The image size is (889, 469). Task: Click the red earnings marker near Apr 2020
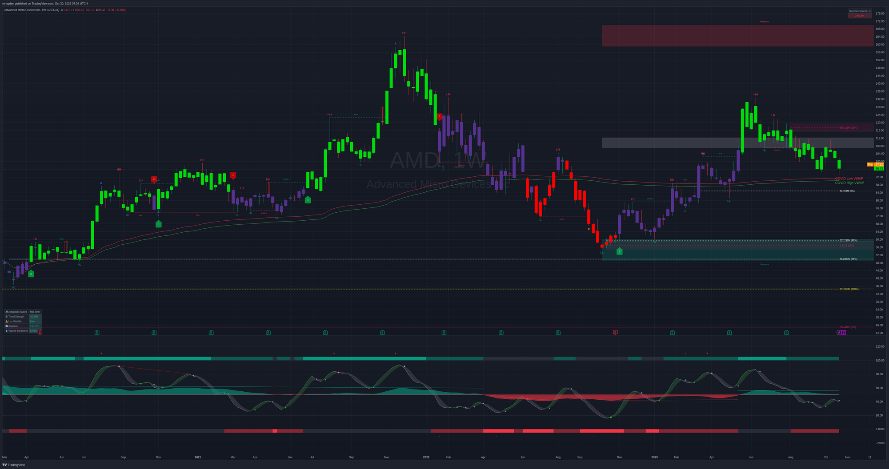tap(40, 332)
